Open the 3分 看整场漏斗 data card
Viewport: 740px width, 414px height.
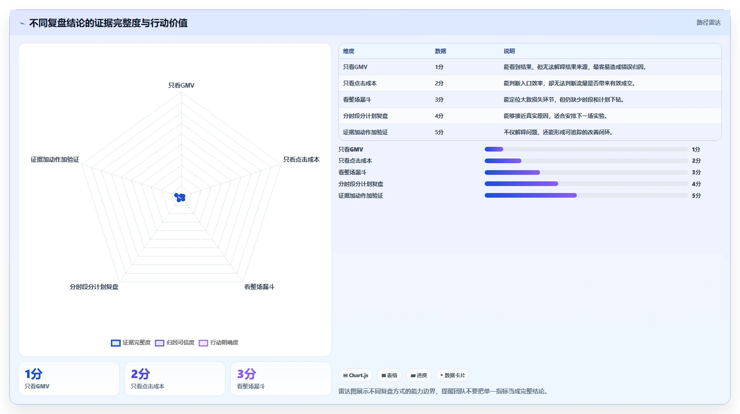[281, 379]
